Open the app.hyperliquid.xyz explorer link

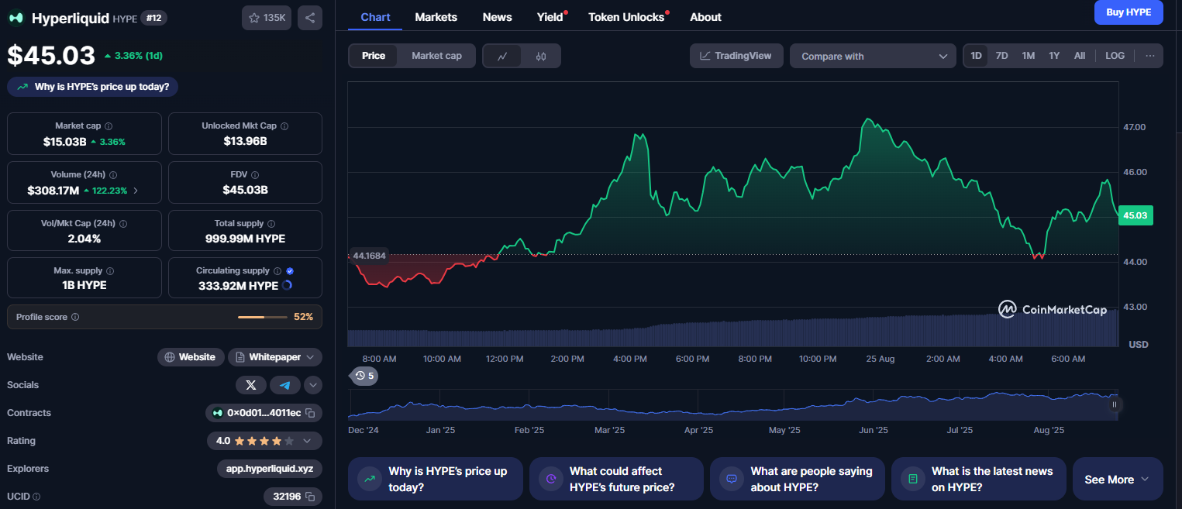coord(270,469)
